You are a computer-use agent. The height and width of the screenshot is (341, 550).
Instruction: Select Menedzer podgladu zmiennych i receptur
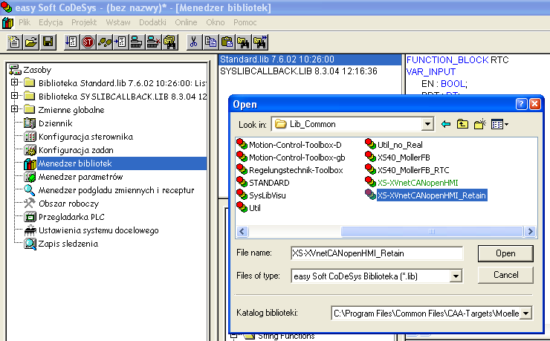[x=116, y=190]
